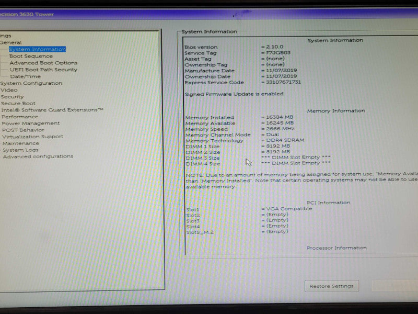Open the Advanced configurations category
The width and height of the screenshot is (418, 314).
38,156
